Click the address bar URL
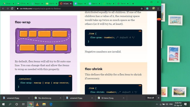 pos(40,9)
